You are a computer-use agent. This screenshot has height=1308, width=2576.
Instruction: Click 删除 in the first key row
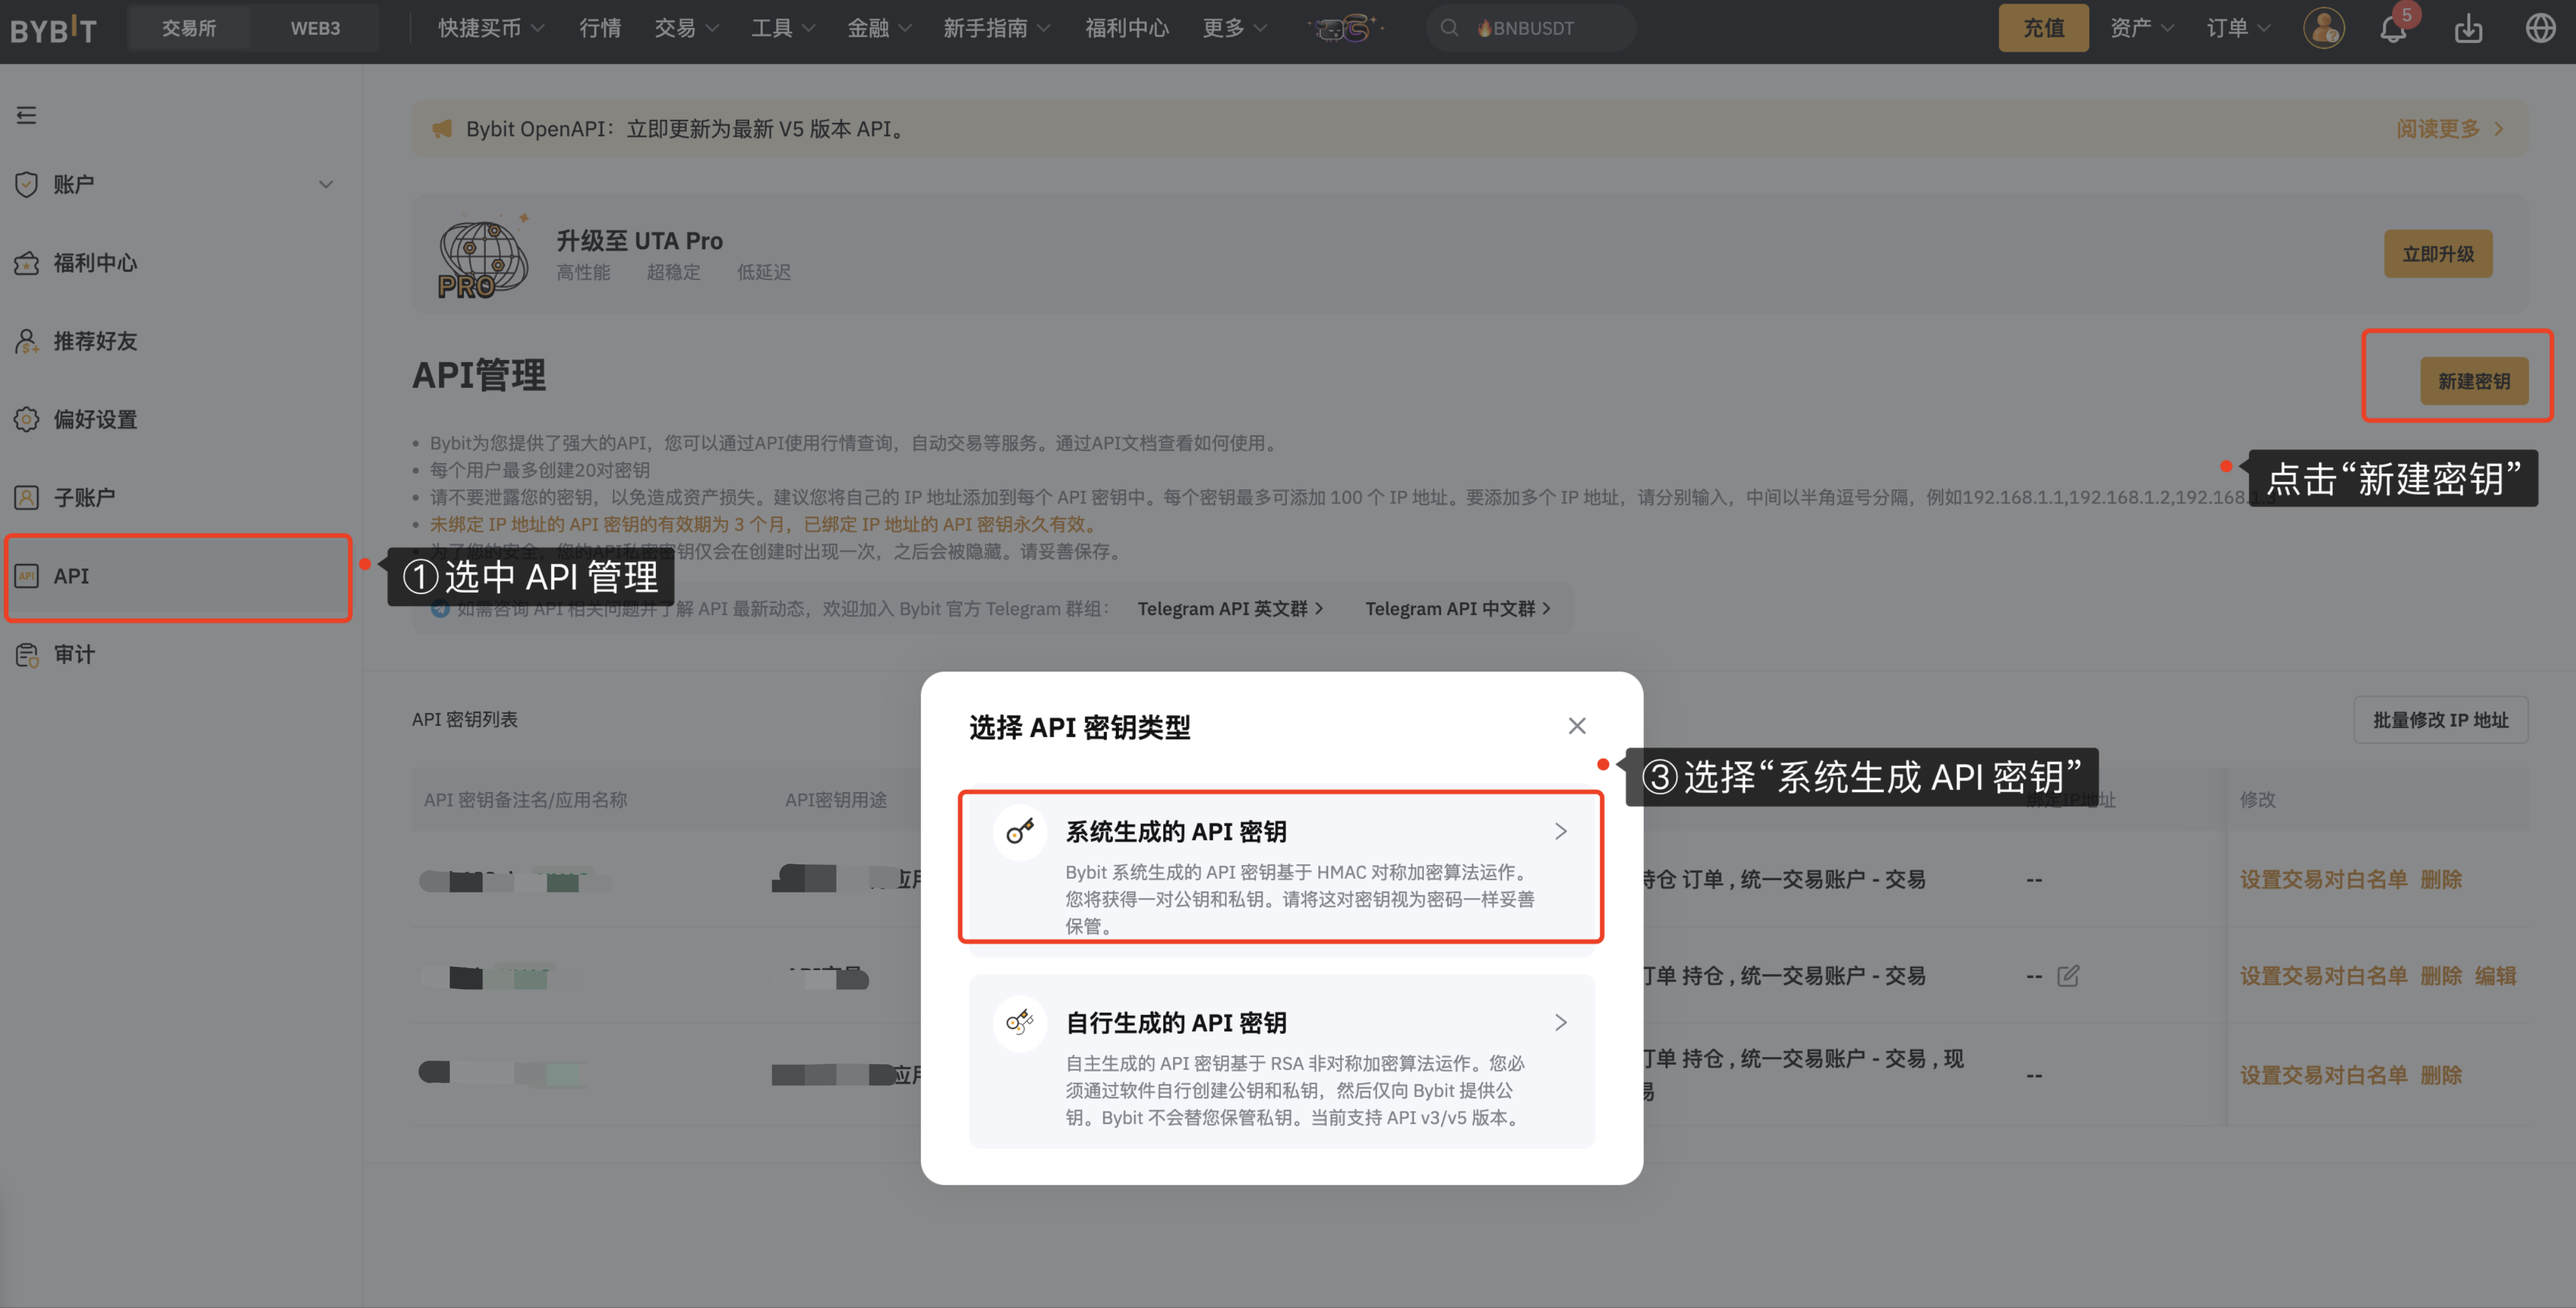2441,880
